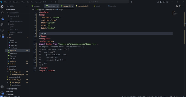Image resolution: width=186 pixels, height=97 pixels.
Task: Toggle the Primary Side Bar layout button
Action: click(x=161, y=2)
